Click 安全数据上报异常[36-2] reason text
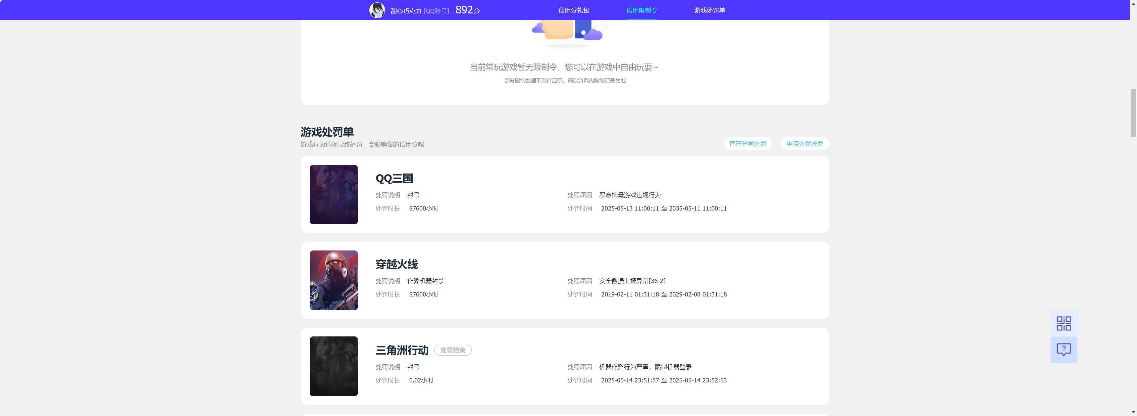Viewport: 1137px width, 416px height. point(632,281)
